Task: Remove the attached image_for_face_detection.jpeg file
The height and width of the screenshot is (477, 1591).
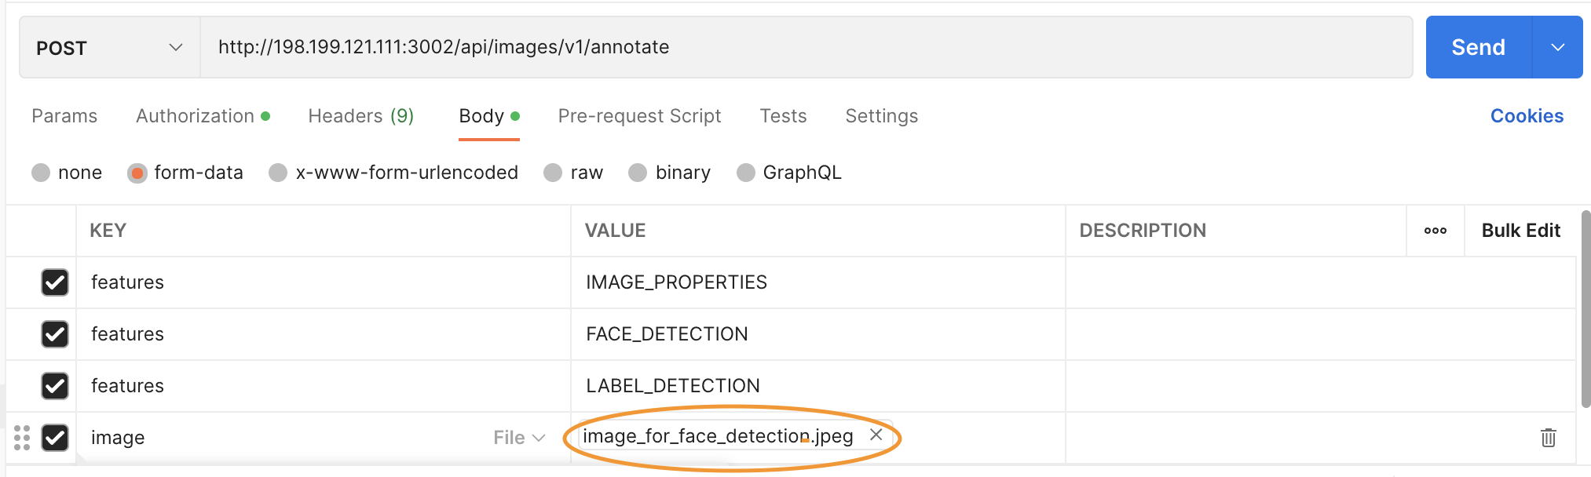Action: (877, 435)
